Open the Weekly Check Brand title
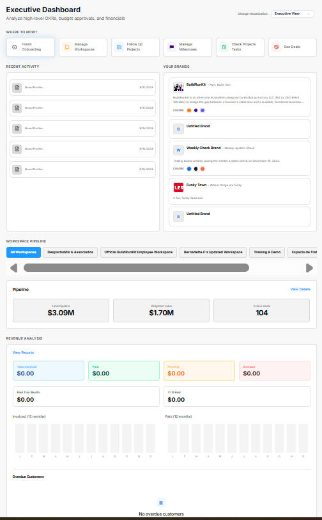 pos(203,148)
